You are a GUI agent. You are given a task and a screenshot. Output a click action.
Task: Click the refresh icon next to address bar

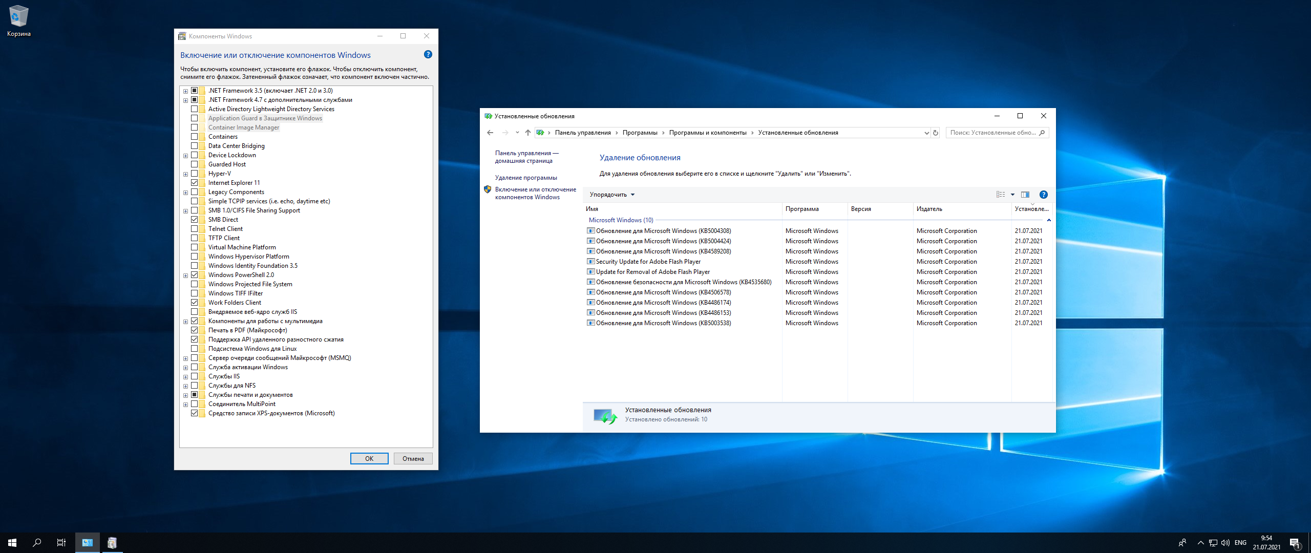click(x=936, y=133)
